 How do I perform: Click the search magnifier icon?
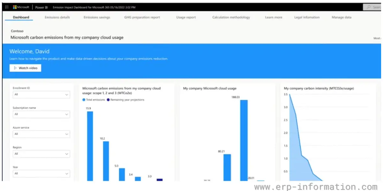[369, 7]
